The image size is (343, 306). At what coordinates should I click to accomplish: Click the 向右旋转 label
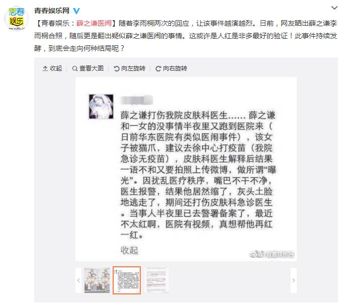[x=175, y=68]
